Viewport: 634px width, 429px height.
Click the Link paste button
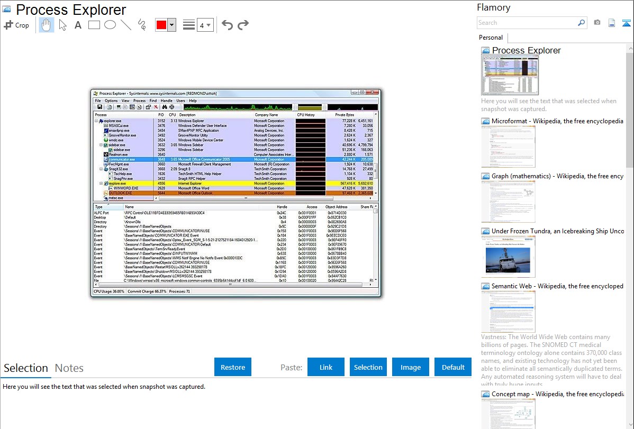coord(326,367)
